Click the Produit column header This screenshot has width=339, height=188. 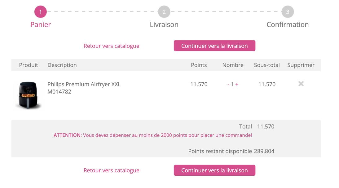coord(29,65)
